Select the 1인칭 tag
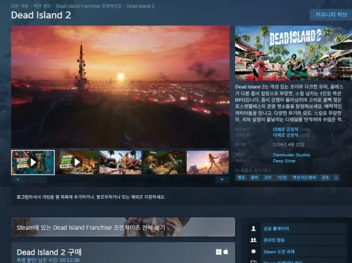The height and width of the screenshot is (263, 352). (282, 178)
